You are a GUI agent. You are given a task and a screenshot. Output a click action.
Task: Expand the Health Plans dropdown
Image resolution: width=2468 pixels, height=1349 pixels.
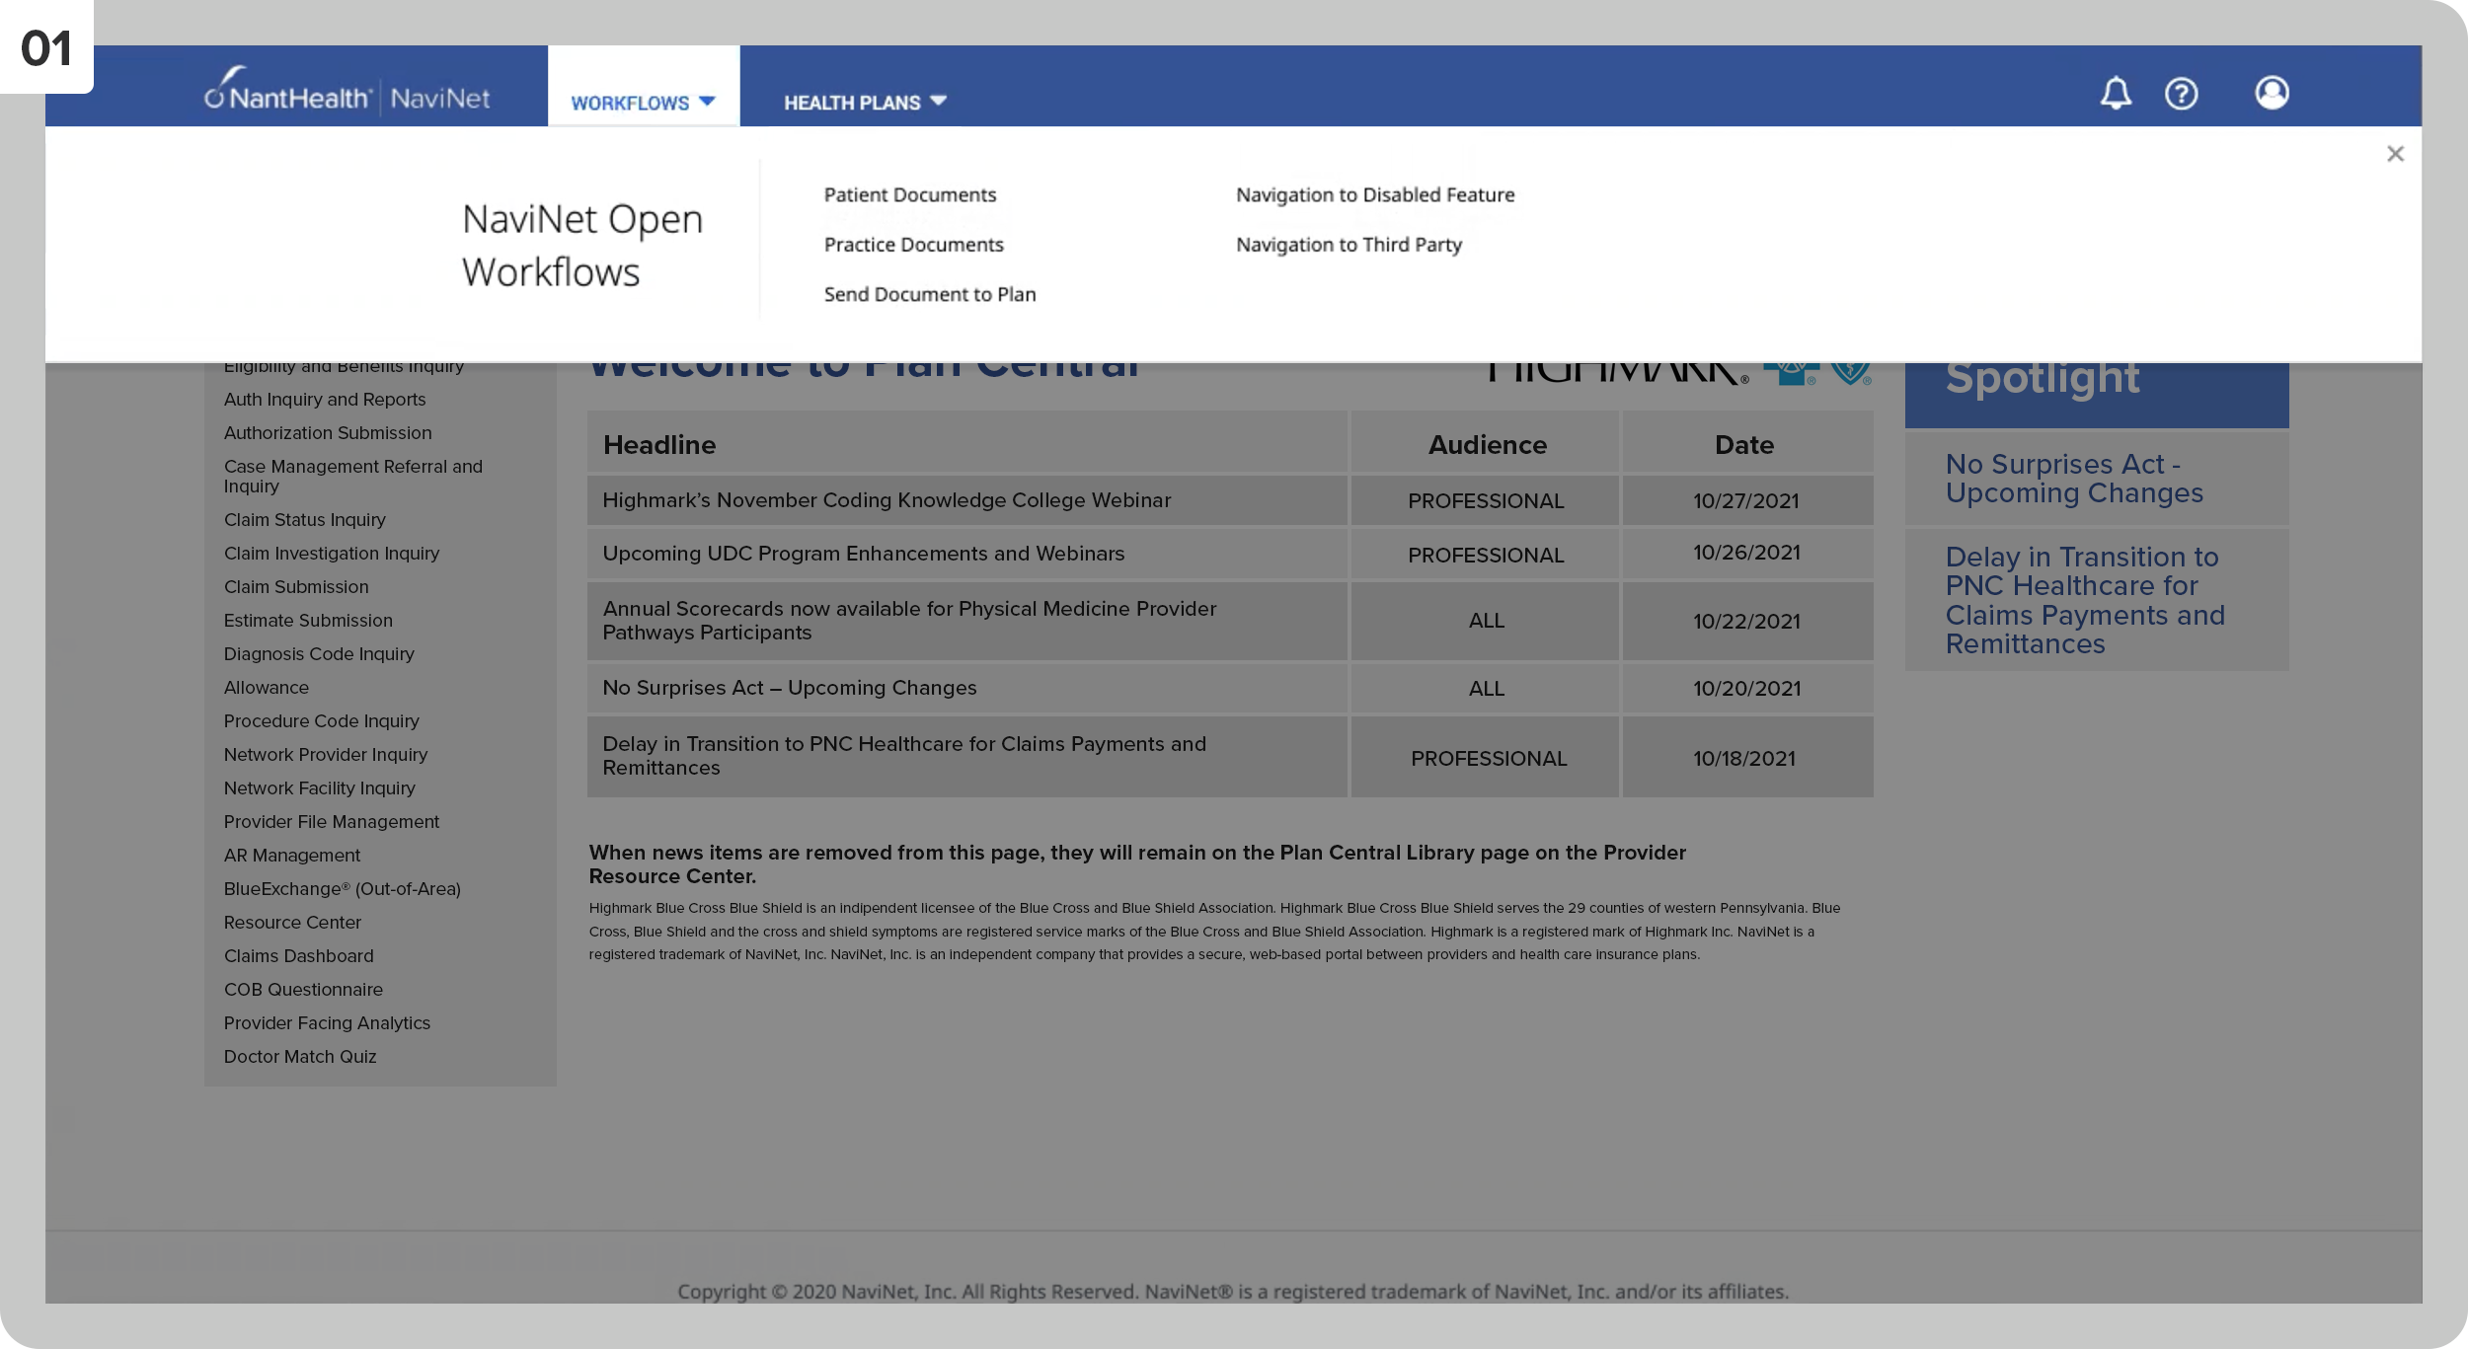click(x=865, y=103)
